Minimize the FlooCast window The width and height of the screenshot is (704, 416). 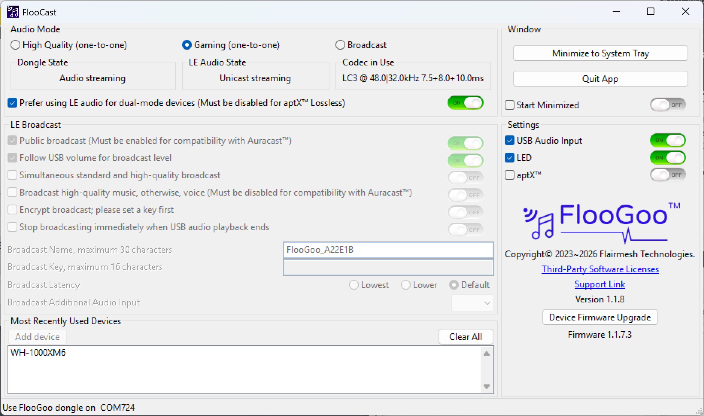616,12
